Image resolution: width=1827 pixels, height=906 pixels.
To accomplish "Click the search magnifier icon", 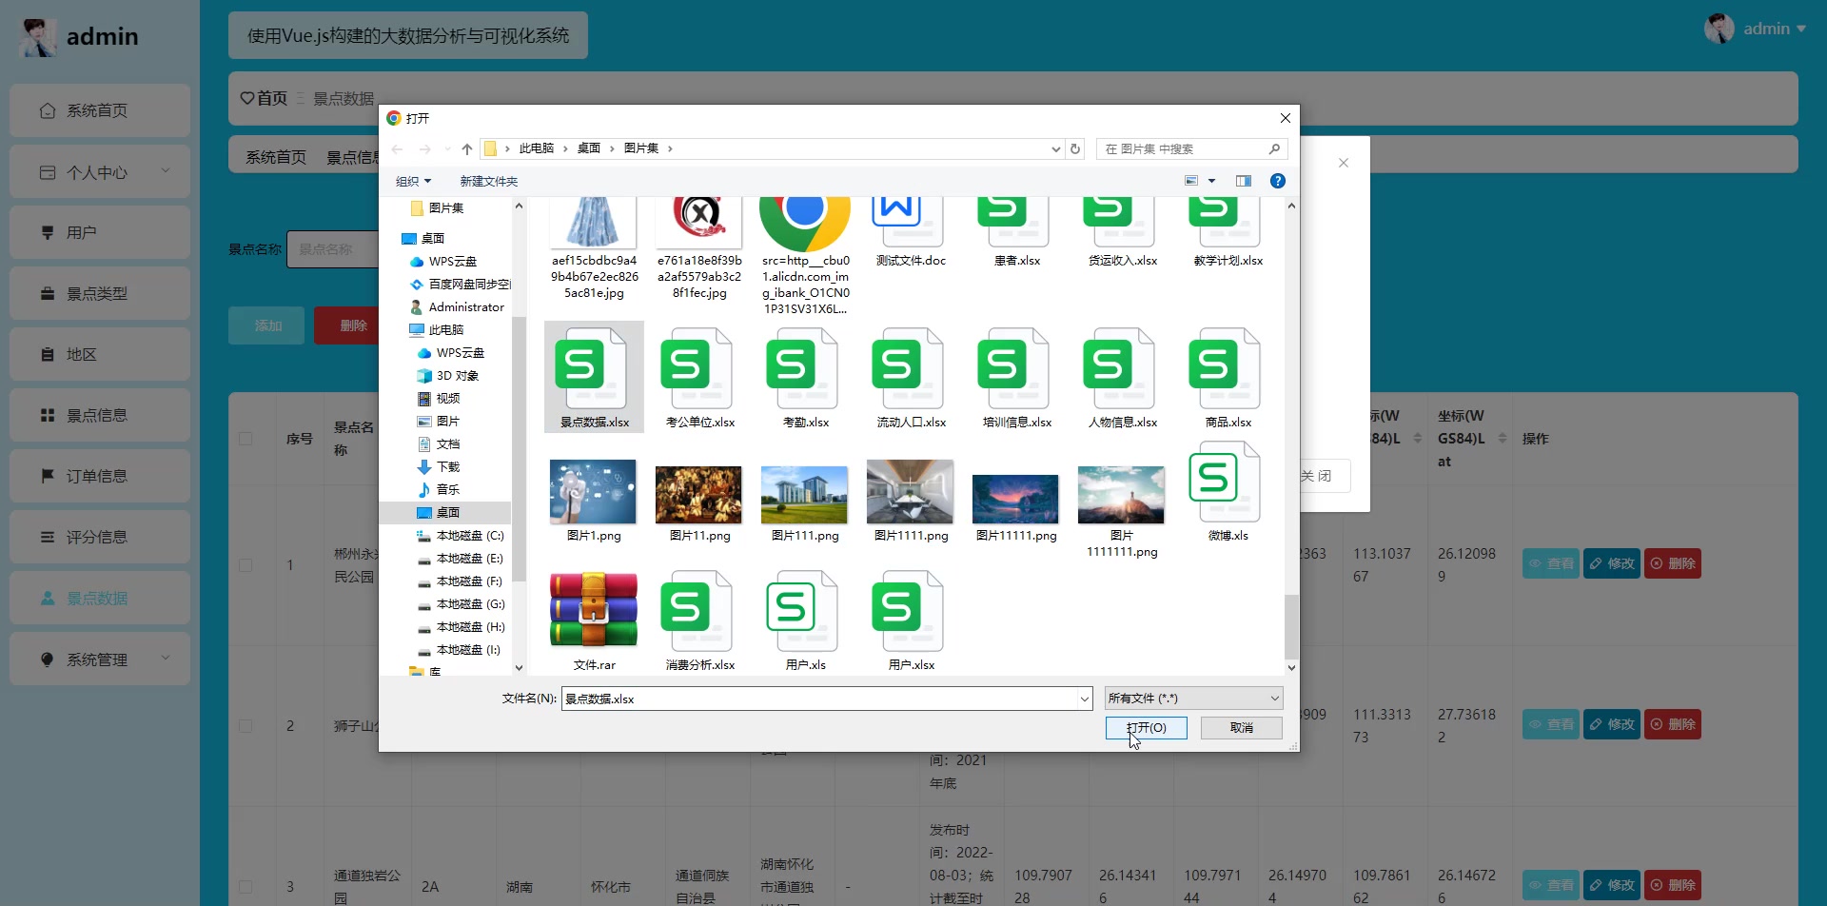I will pos(1274,148).
